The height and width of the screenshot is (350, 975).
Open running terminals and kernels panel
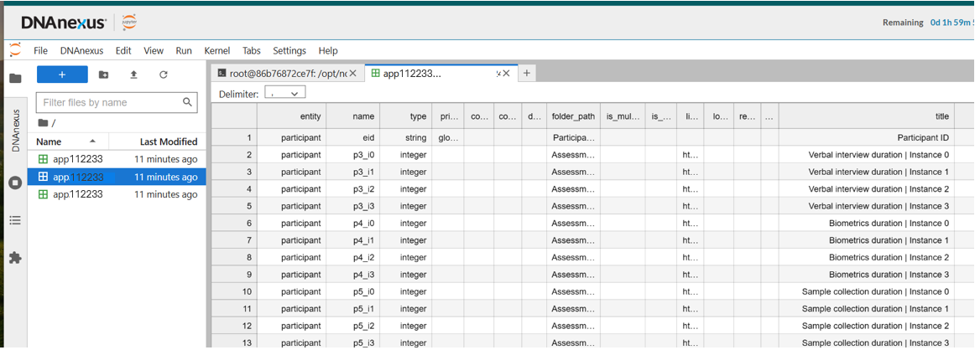pyautogui.click(x=15, y=183)
